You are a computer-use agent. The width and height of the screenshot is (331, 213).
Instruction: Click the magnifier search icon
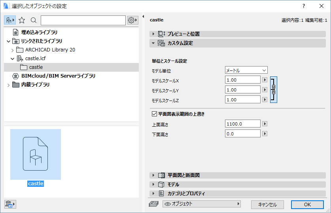click(33, 20)
